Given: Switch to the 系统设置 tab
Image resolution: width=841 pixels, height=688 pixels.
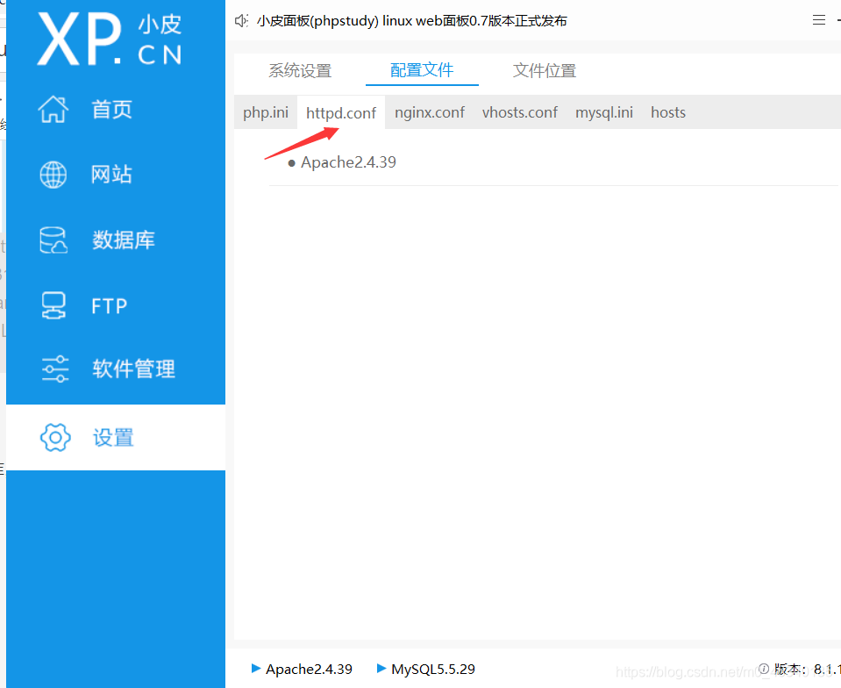Looking at the screenshot, I should pyautogui.click(x=300, y=70).
